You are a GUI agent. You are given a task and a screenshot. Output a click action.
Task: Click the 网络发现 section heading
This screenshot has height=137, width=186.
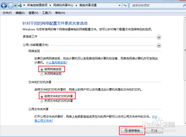pos(34,51)
